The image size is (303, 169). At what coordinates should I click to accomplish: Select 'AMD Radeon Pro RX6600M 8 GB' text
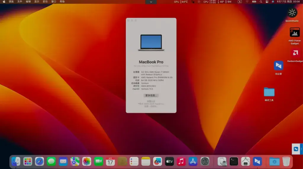pos(157,77)
